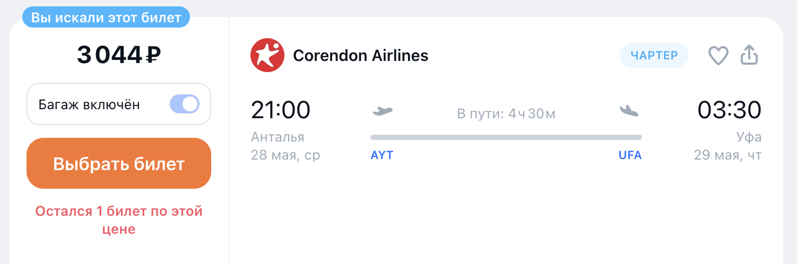The width and height of the screenshot is (797, 264).
Task: Toggle the Багаж включён switch
Action: click(184, 104)
